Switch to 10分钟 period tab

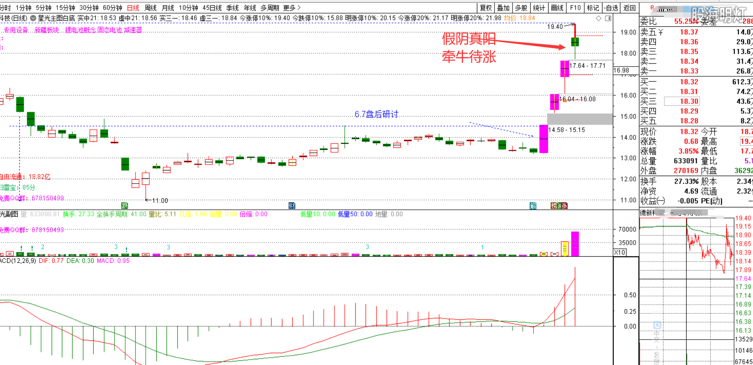(188, 8)
